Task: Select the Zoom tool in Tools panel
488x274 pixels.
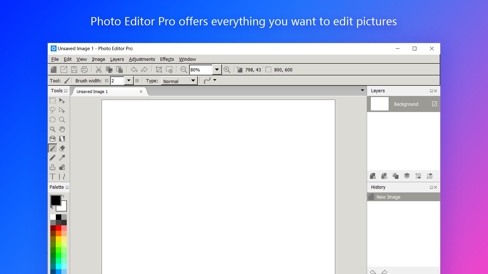Action: (x=62, y=120)
